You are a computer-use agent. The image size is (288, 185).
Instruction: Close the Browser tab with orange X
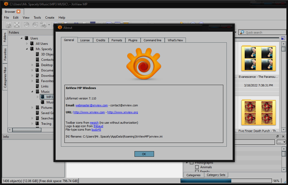tap(18, 11)
